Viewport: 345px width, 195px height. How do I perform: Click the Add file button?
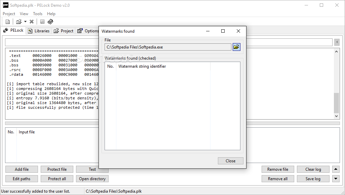[22, 169]
